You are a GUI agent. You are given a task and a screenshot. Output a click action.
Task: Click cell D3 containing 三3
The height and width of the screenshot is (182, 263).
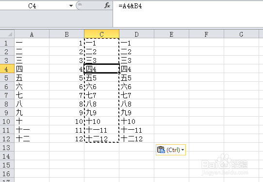pos(136,60)
